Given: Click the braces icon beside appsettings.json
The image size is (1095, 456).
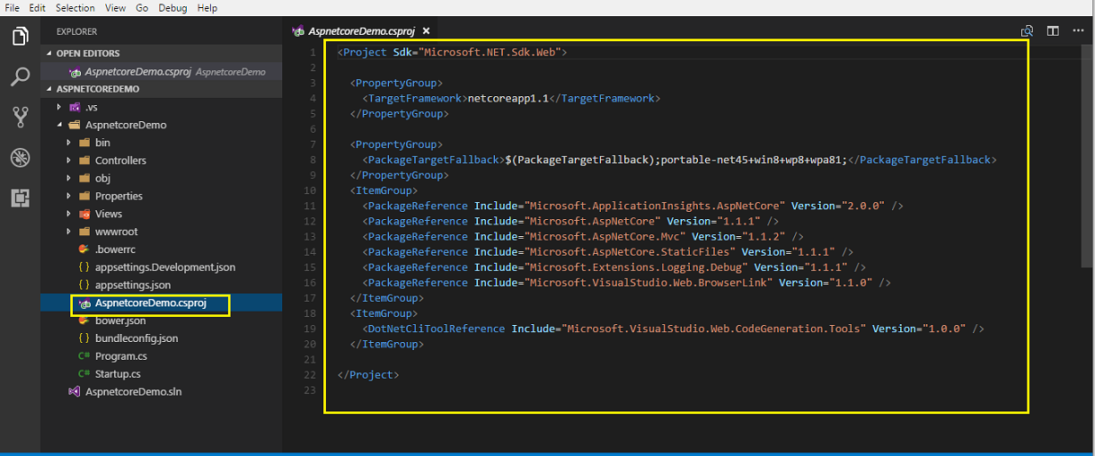Looking at the screenshot, I should pos(84,285).
